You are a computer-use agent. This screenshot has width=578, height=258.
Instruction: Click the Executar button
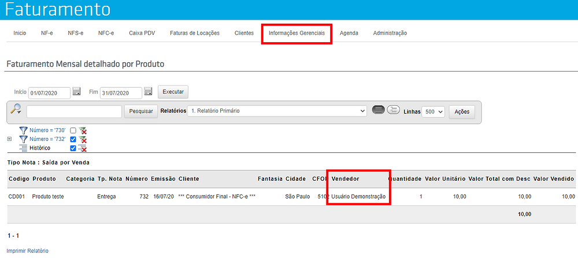[173, 92]
